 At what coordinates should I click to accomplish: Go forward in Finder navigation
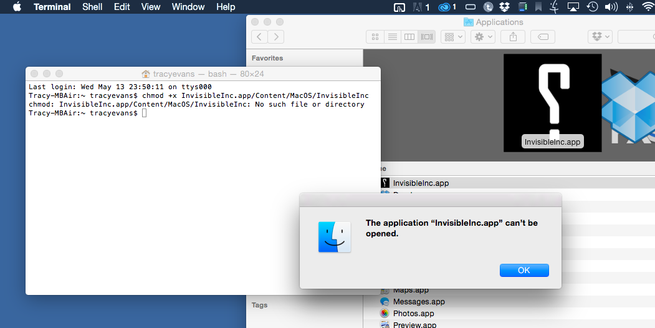[276, 37]
